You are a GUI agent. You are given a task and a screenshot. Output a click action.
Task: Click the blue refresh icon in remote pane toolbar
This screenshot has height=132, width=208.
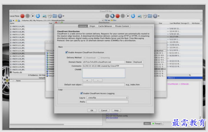pos(133,16)
